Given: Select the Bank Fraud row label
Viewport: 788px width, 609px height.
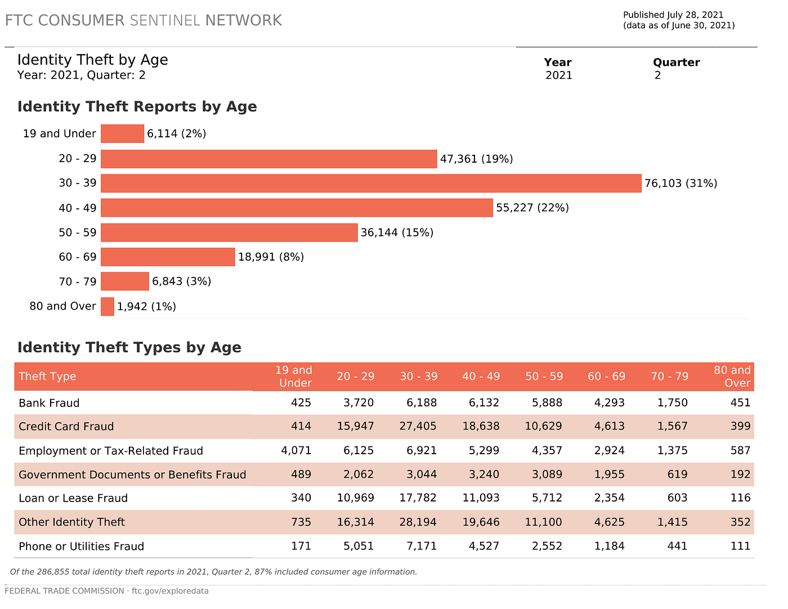Looking at the screenshot, I should coord(49,403).
